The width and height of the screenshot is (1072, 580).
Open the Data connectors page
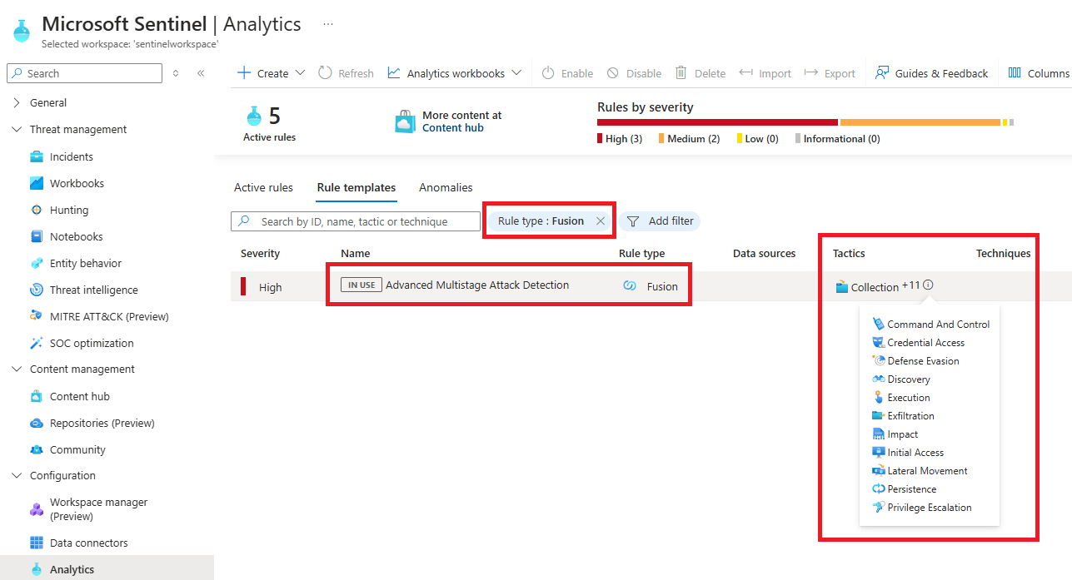pos(88,543)
